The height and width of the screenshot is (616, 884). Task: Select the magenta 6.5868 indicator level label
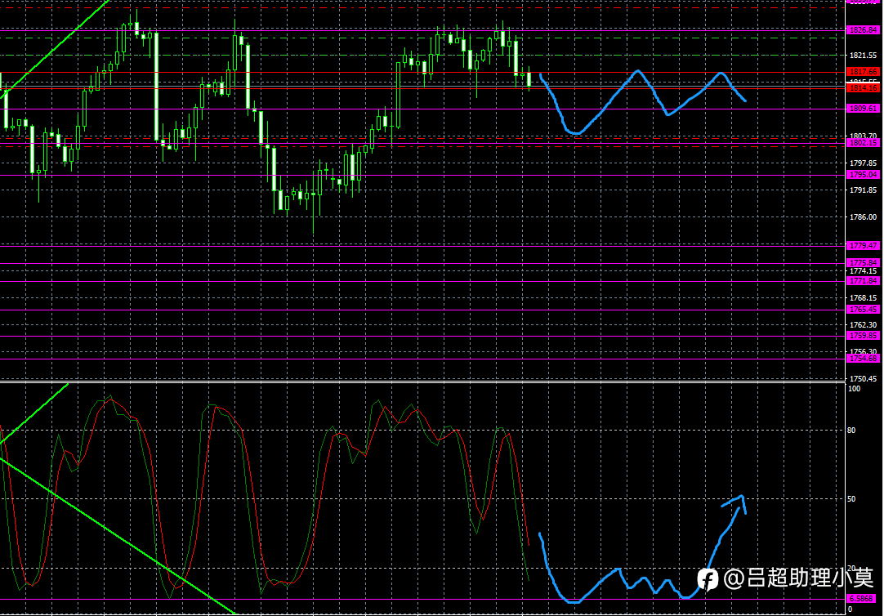pyautogui.click(x=862, y=599)
